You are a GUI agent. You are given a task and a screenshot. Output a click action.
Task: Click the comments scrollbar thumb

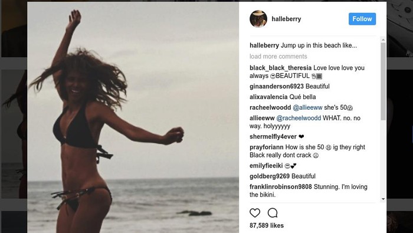click(x=383, y=81)
